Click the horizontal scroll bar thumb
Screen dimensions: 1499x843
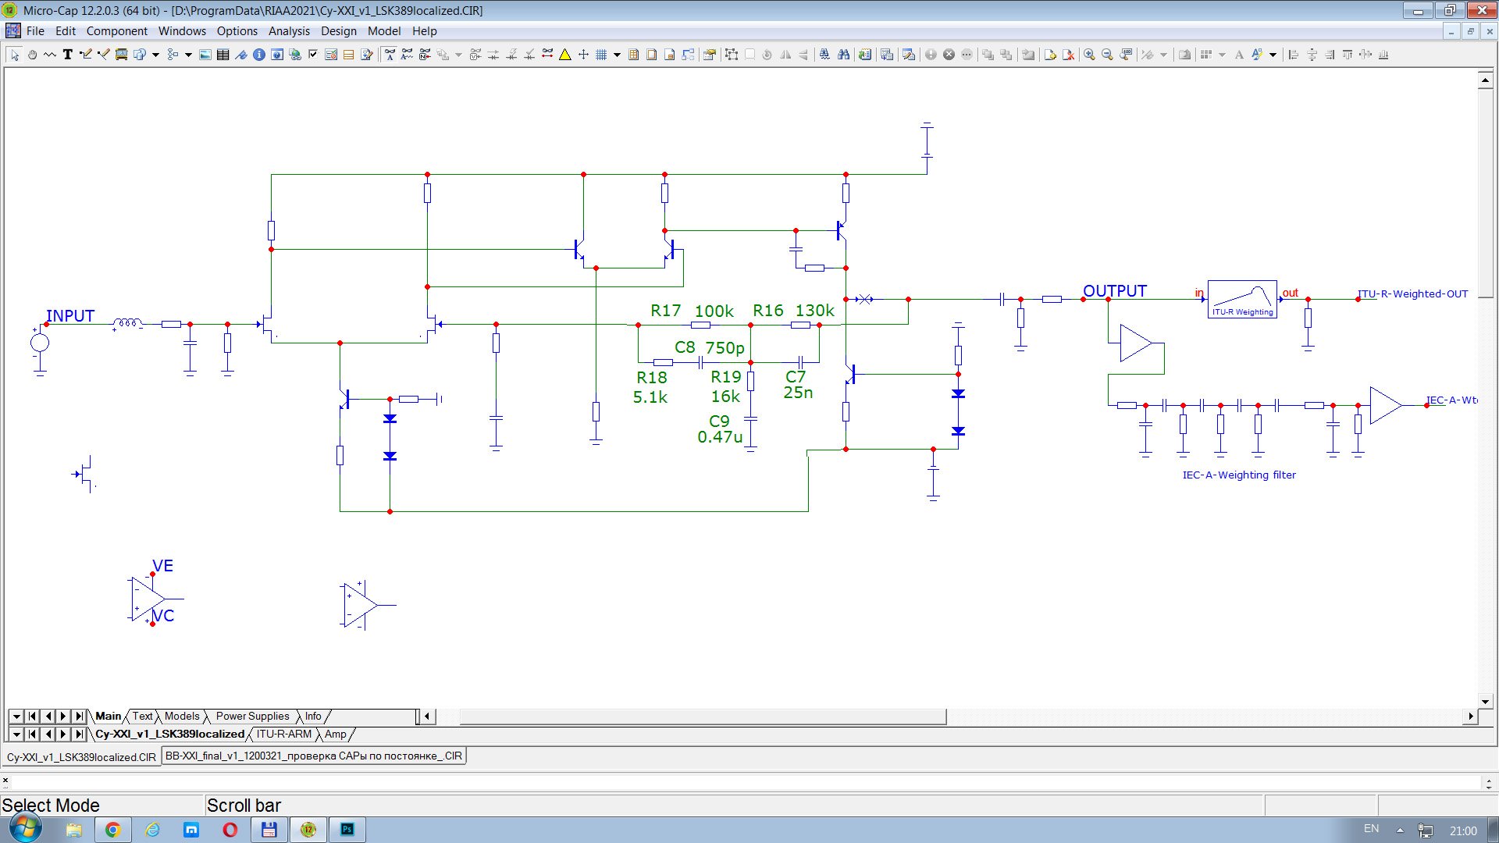(x=703, y=717)
